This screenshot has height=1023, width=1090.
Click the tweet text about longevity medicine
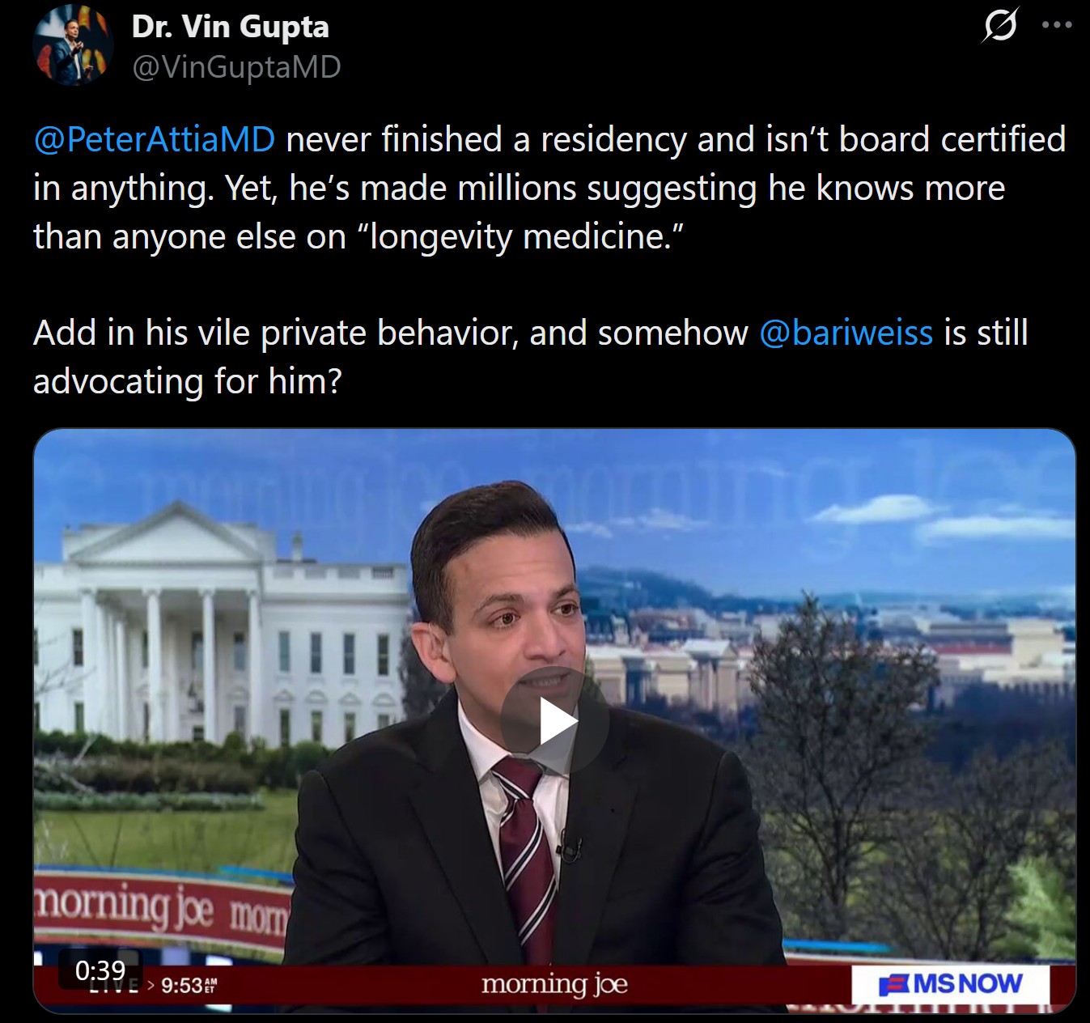click(549, 188)
